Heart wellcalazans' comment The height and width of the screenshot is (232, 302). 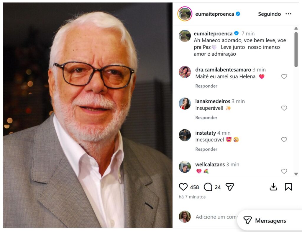[284, 171]
